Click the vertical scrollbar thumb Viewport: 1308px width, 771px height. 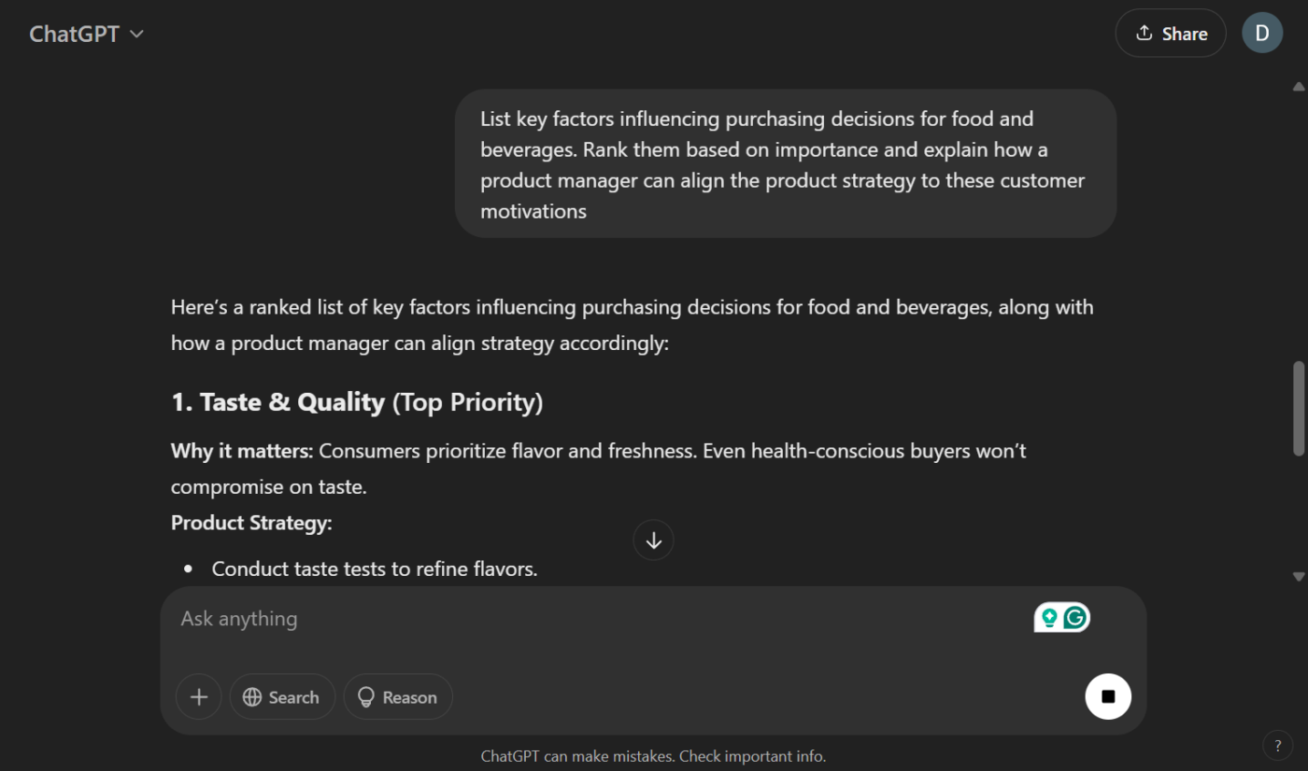tap(1298, 408)
